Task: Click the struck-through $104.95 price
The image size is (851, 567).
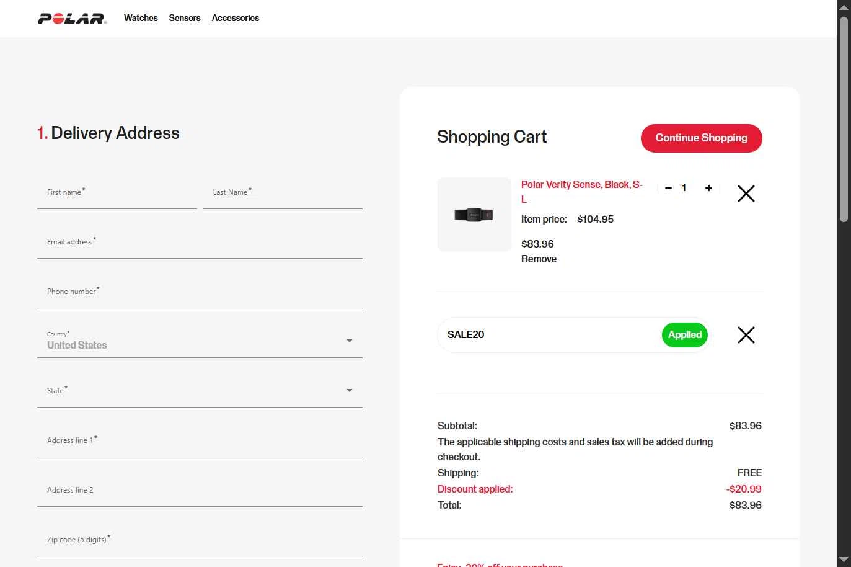Action: click(x=595, y=220)
